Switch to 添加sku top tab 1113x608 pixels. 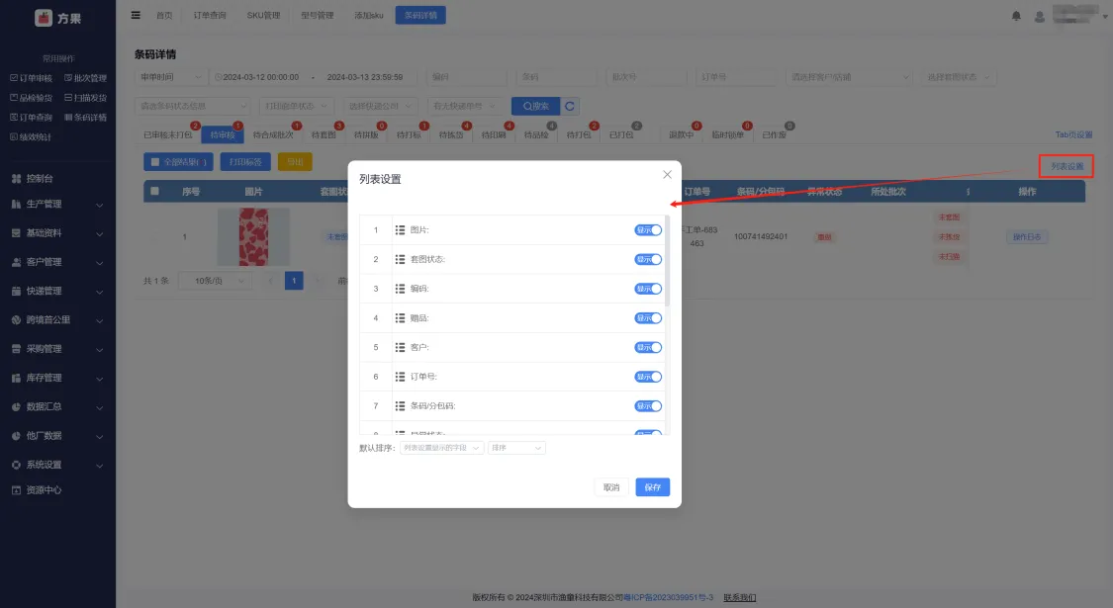[368, 15]
